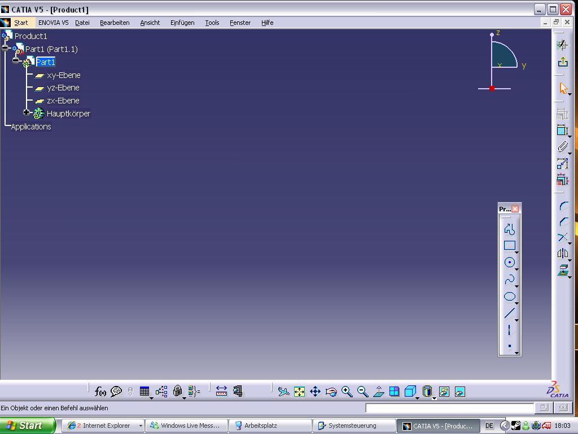The width and height of the screenshot is (578, 434).
Task: Expand the Hauptkörper node
Action: click(x=26, y=112)
